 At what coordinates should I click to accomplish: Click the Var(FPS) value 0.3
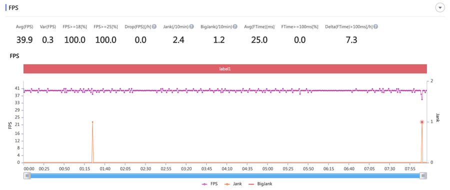(48, 40)
